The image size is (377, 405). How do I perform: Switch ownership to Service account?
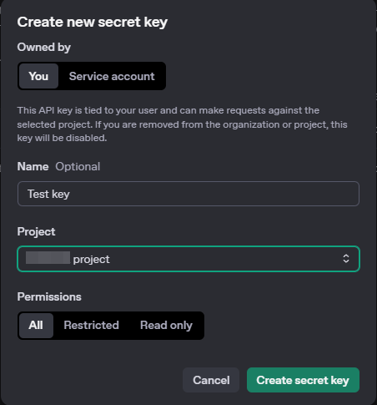click(112, 76)
